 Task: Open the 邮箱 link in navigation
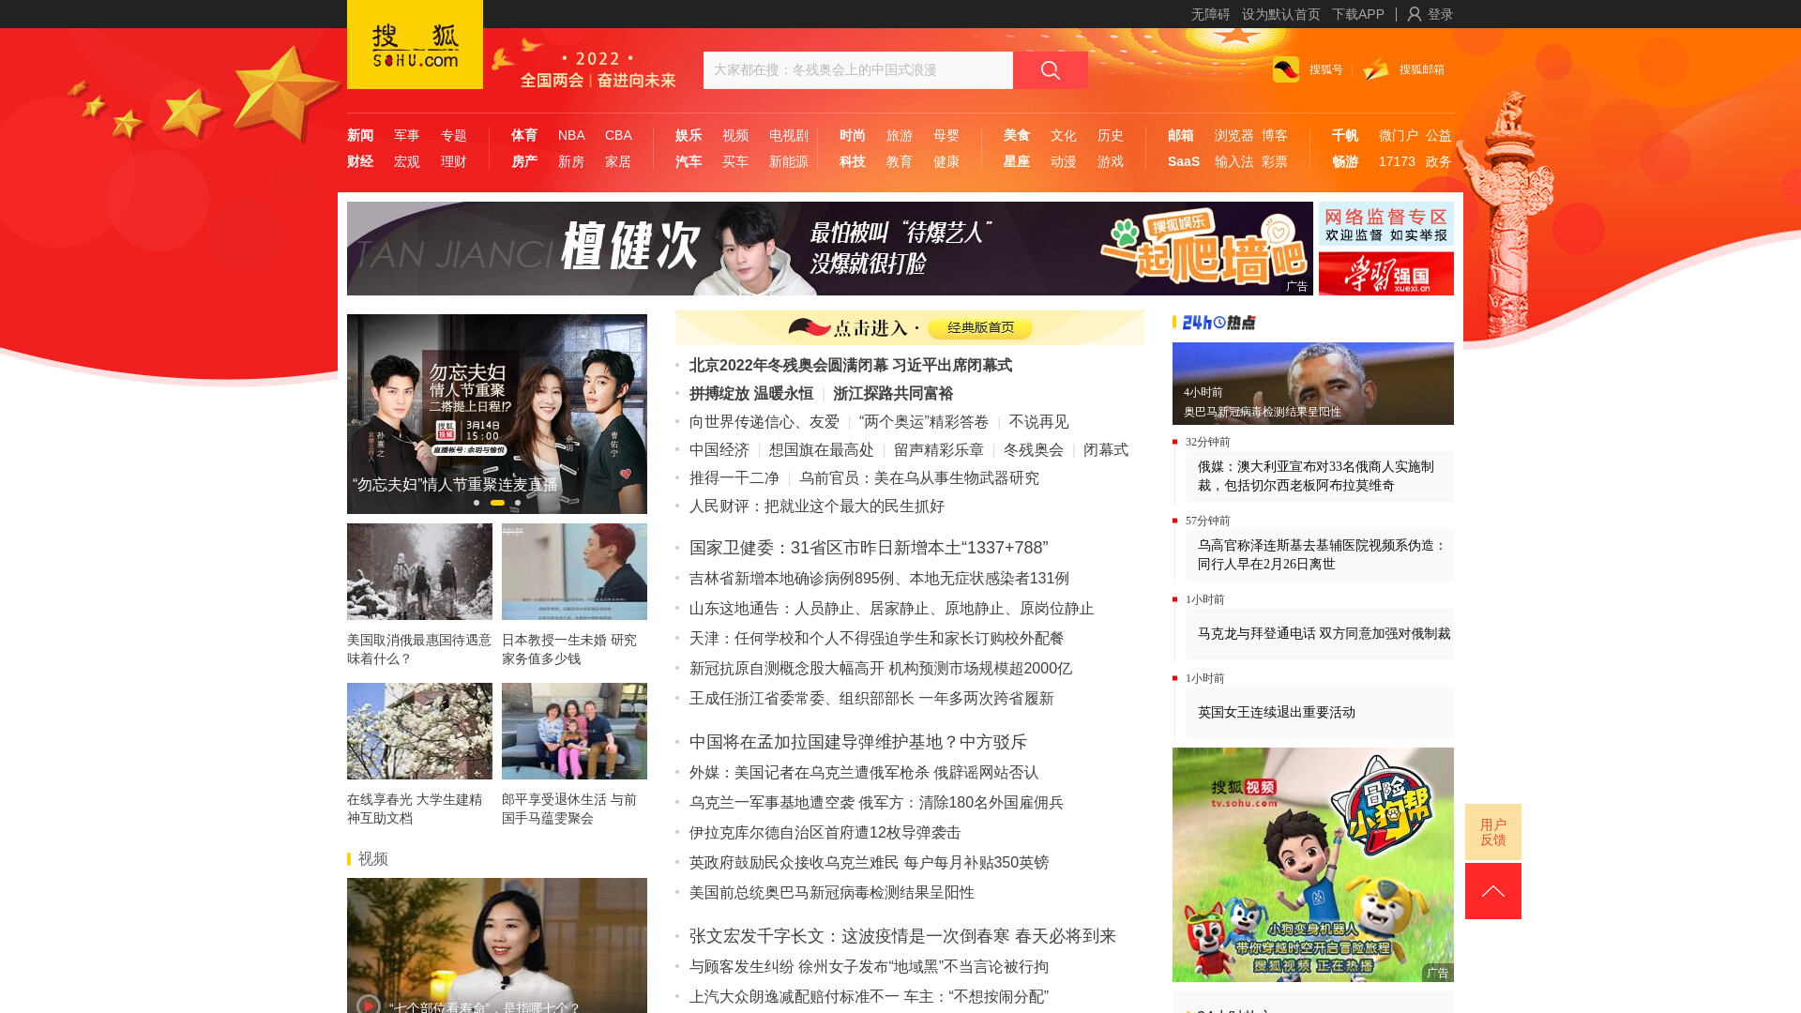click(x=1181, y=135)
